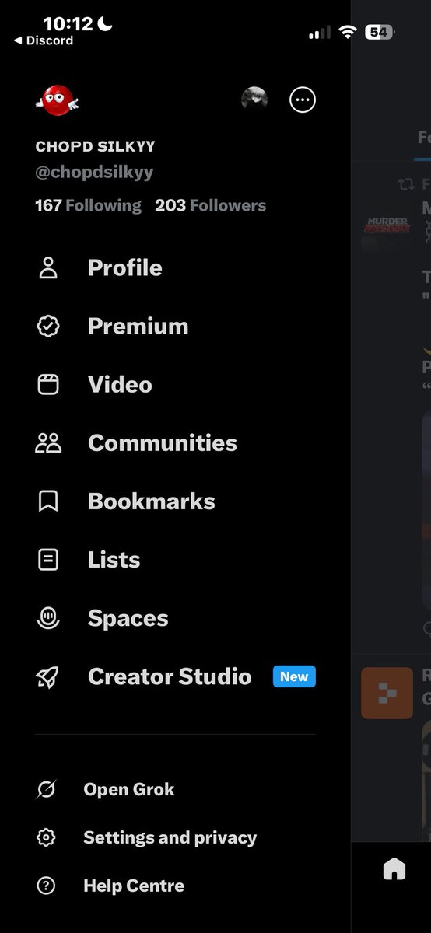Click the Video clapperboard icon
This screenshot has height=933, width=431.
tap(48, 385)
